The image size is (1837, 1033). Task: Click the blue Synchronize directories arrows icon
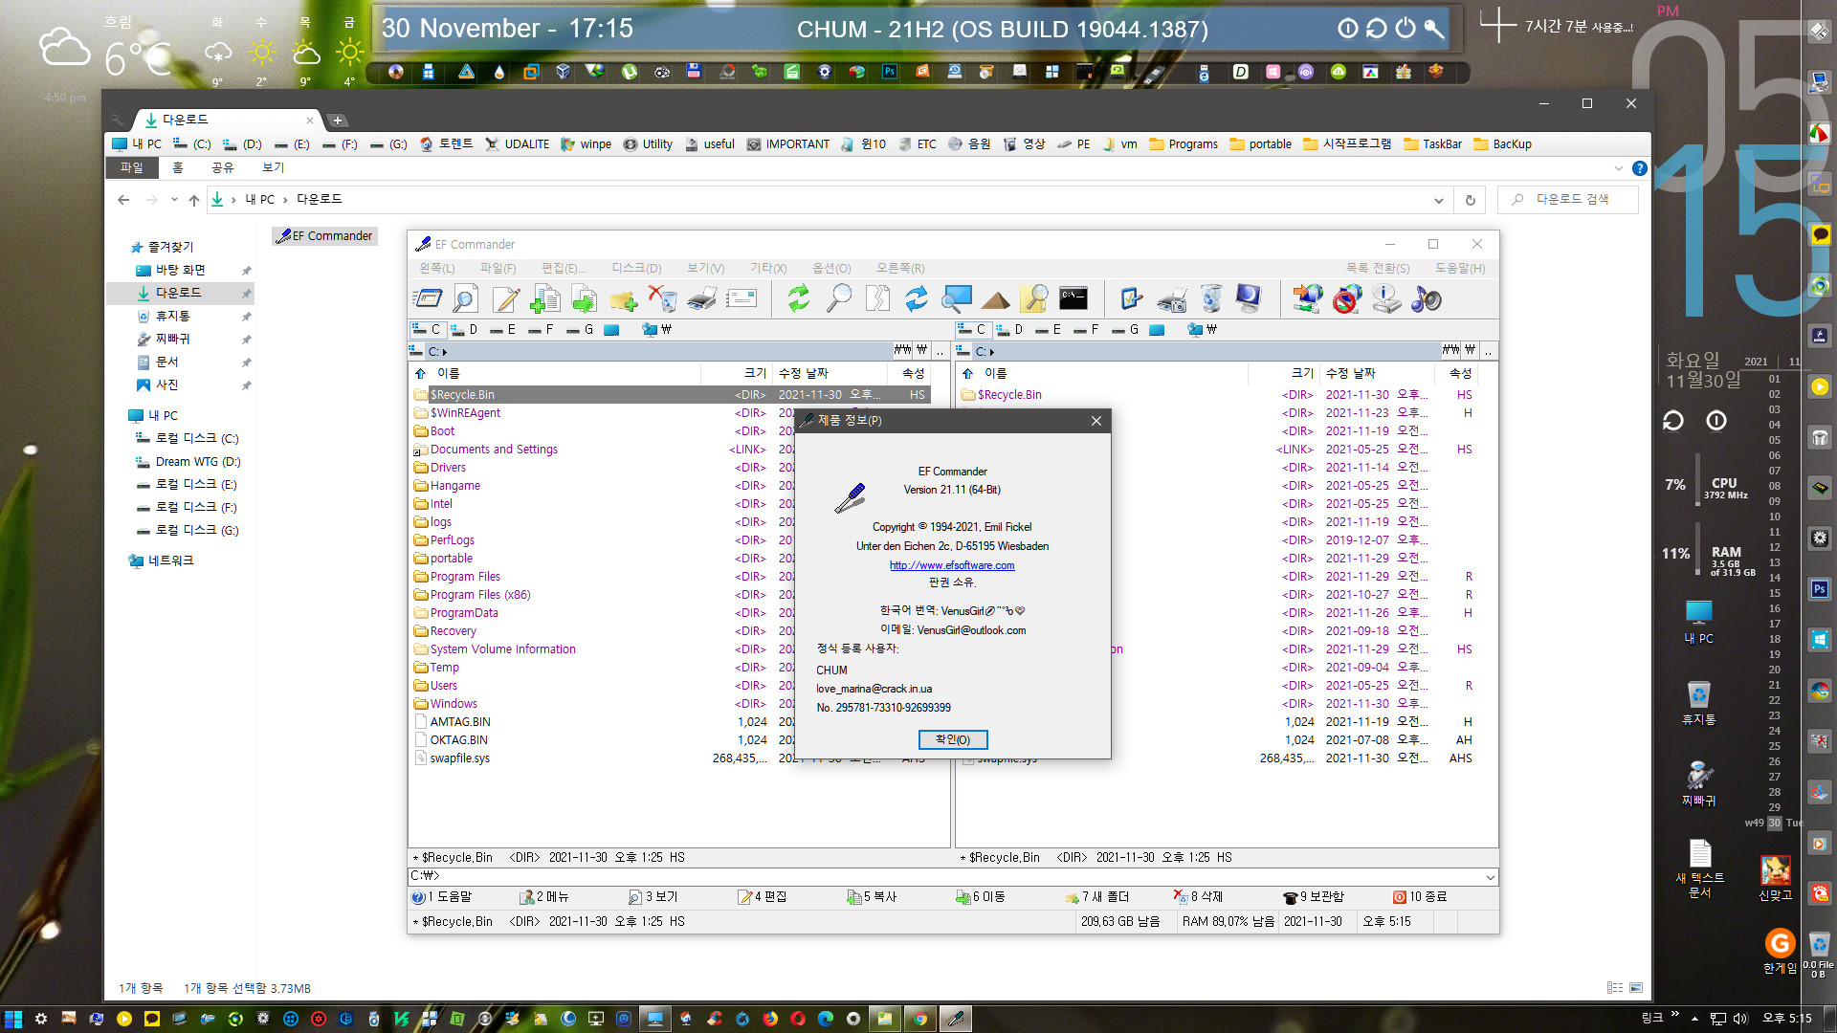pos(917,299)
